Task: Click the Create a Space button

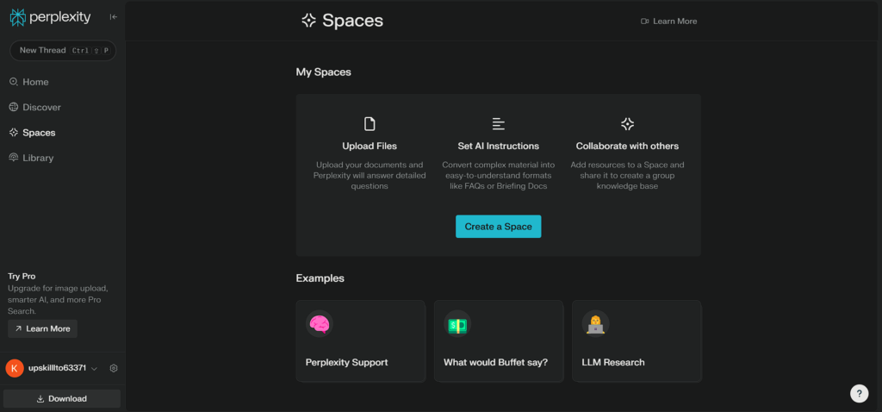Action: click(x=499, y=227)
